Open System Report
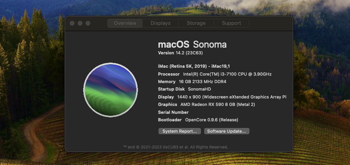The image size is (350, 165). click(180, 131)
